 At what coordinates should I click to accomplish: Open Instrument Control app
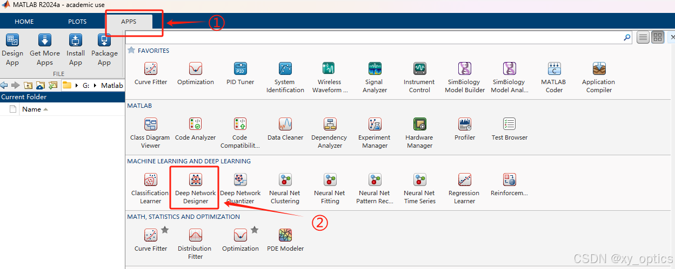point(420,77)
